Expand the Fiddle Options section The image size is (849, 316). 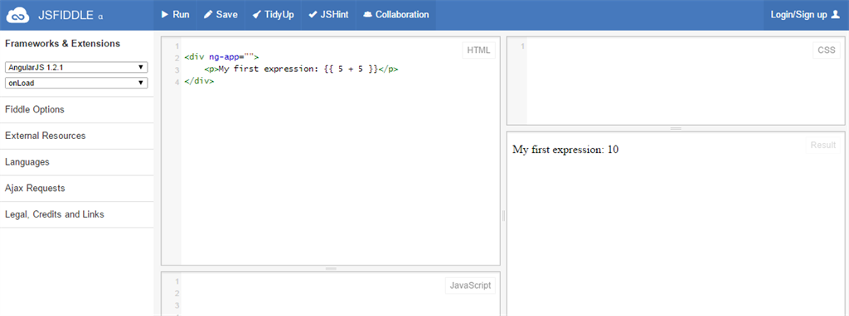pos(77,110)
